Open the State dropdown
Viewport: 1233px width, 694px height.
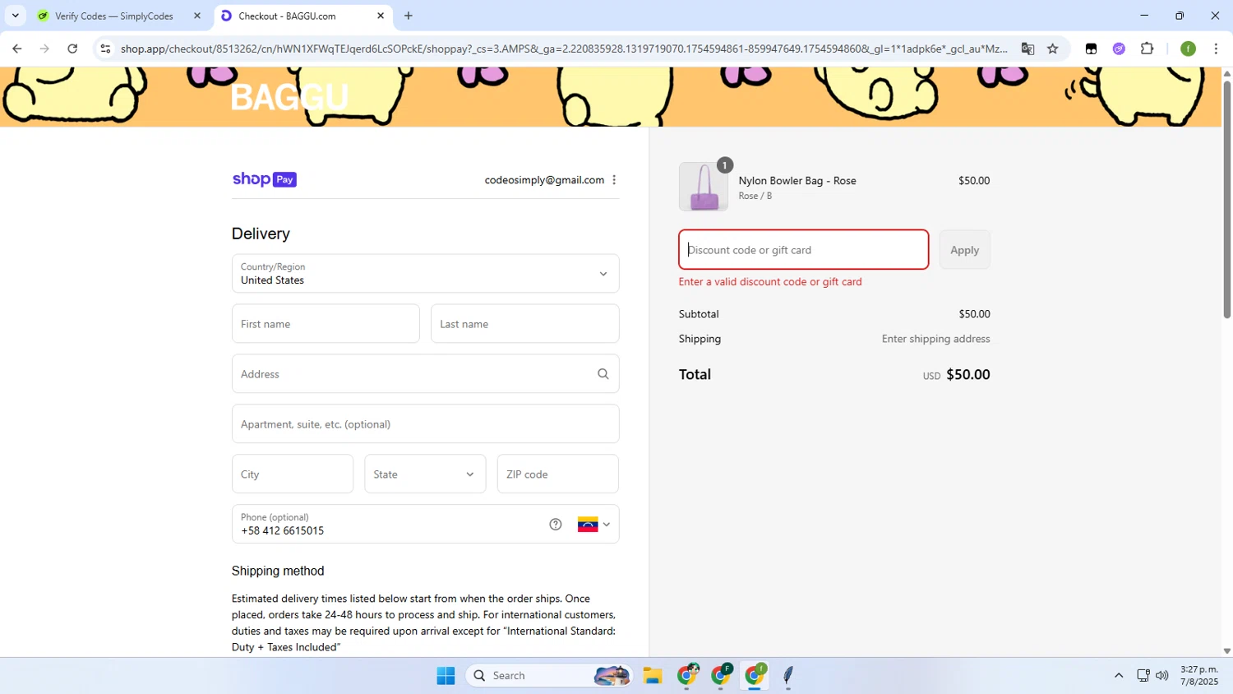[x=425, y=474]
